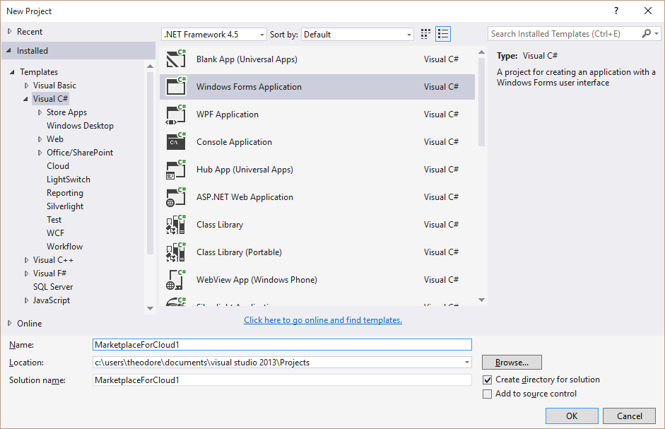Viewport: 665px width, 429px height.
Task: Select the "ASP.NET Web Application" template name
Action: tap(245, 197)
